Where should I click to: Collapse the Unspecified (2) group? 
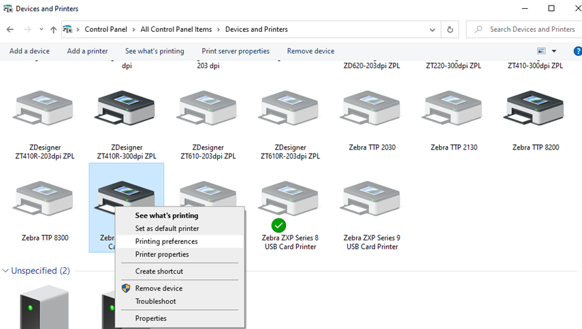coord(5,271)
